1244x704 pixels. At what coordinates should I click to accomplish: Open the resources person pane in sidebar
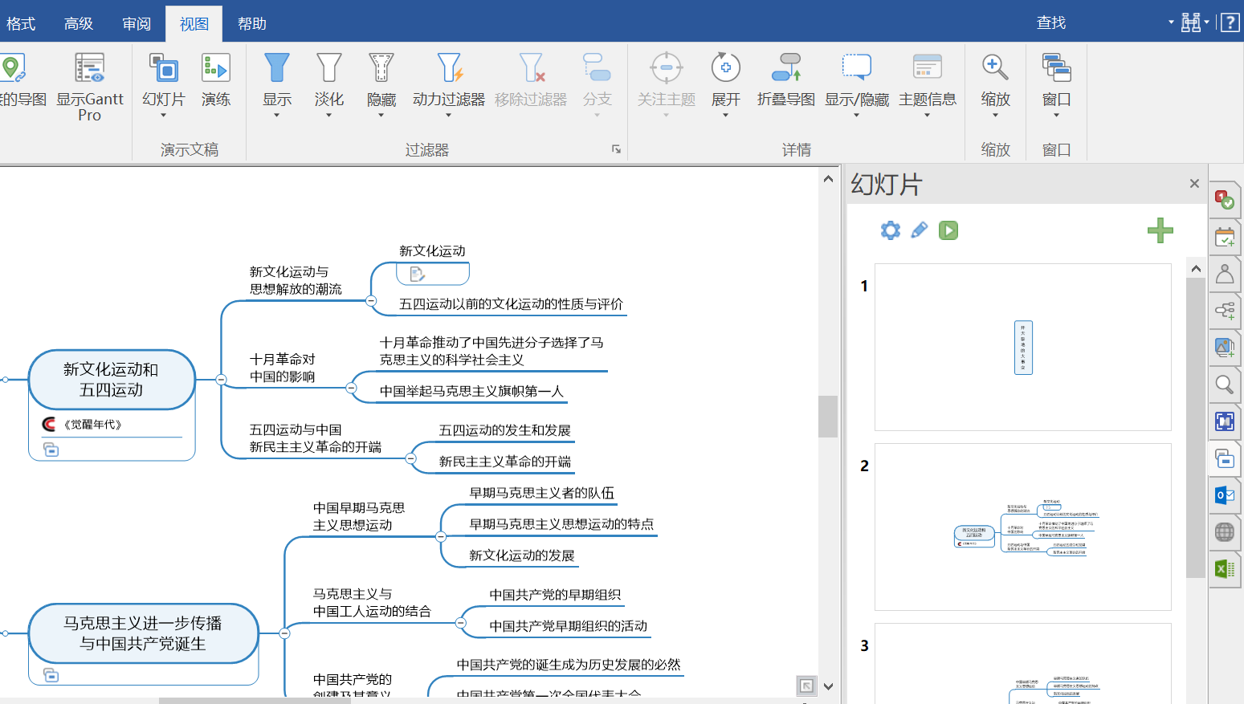(x=1225, y=275)
